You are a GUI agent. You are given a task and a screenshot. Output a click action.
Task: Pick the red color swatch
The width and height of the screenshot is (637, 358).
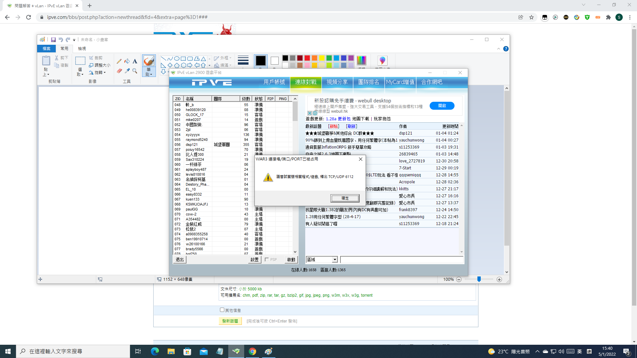[307, 58]
